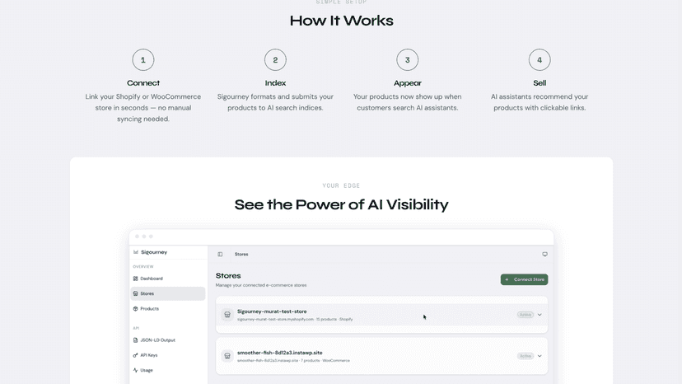Screen dimensions: 682x384
Task: Click the Products cube icon in sidebar
Action: (x=135, y=309)
